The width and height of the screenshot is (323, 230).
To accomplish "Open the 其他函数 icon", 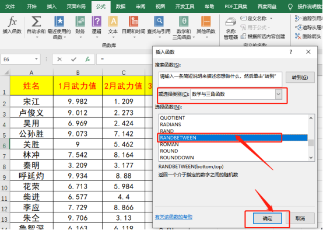I will (x=206, y=22).
